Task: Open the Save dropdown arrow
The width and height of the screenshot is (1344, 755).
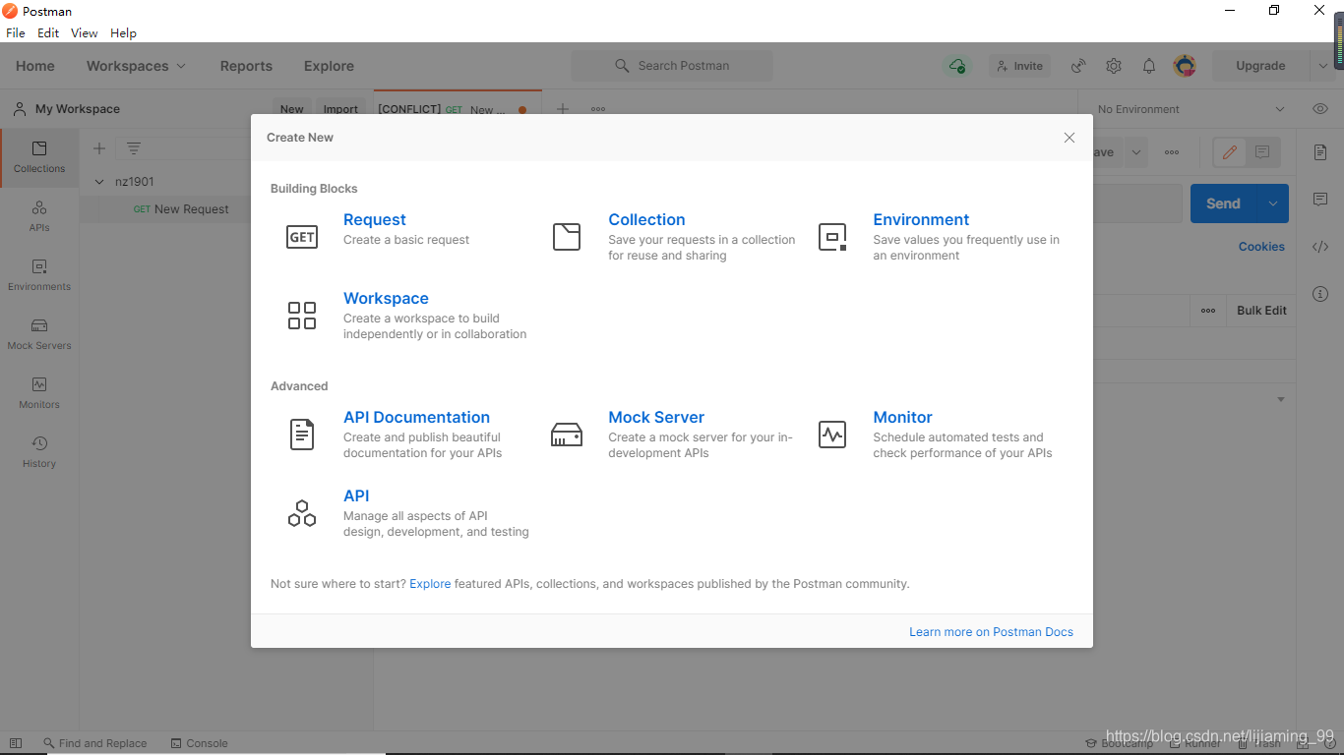Action: (x=1137, y=152)
